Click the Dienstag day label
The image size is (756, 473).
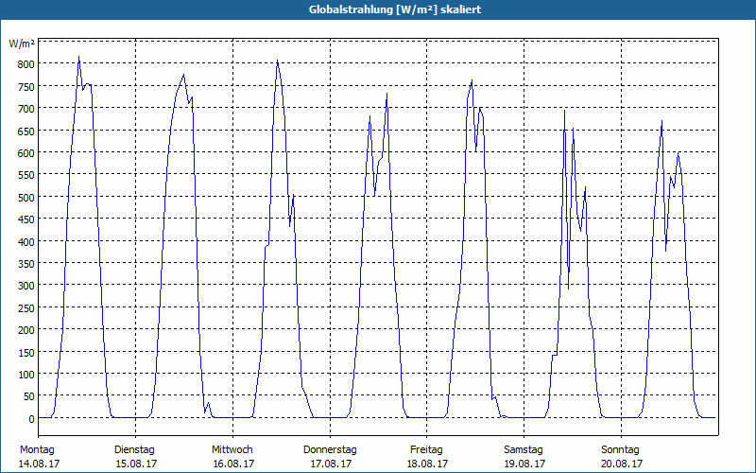pyautogui.click(x=134, y=450)
